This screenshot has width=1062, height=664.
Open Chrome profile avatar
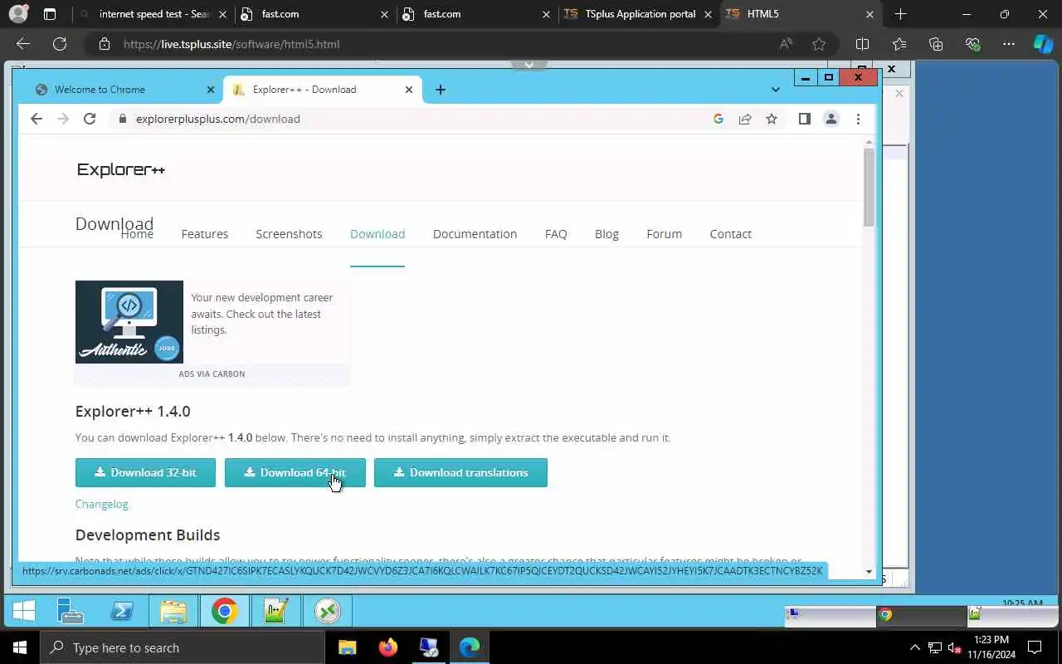pyautogui.click(x=831, y=119)
